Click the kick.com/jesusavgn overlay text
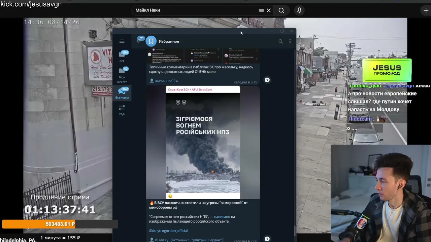This screenshot has width=431, height=242. point(31,4)
